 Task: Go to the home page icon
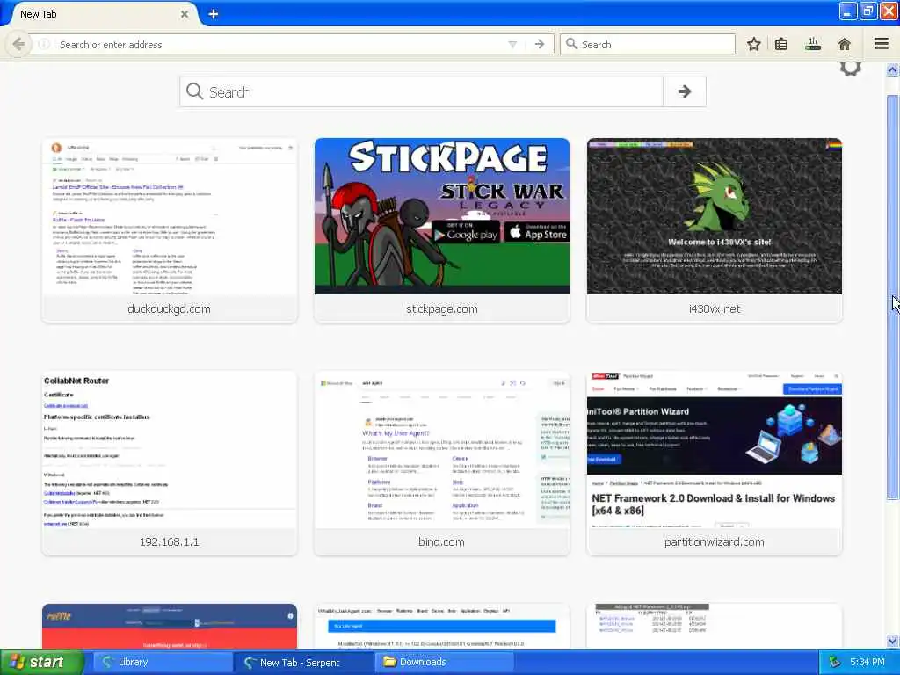pos(845,44)
